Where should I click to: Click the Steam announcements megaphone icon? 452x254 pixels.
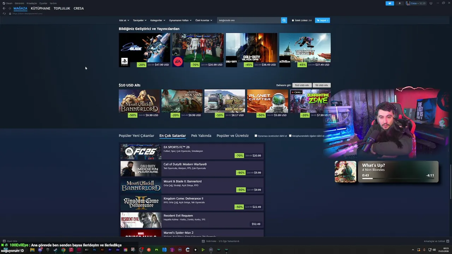pos(390,3)
